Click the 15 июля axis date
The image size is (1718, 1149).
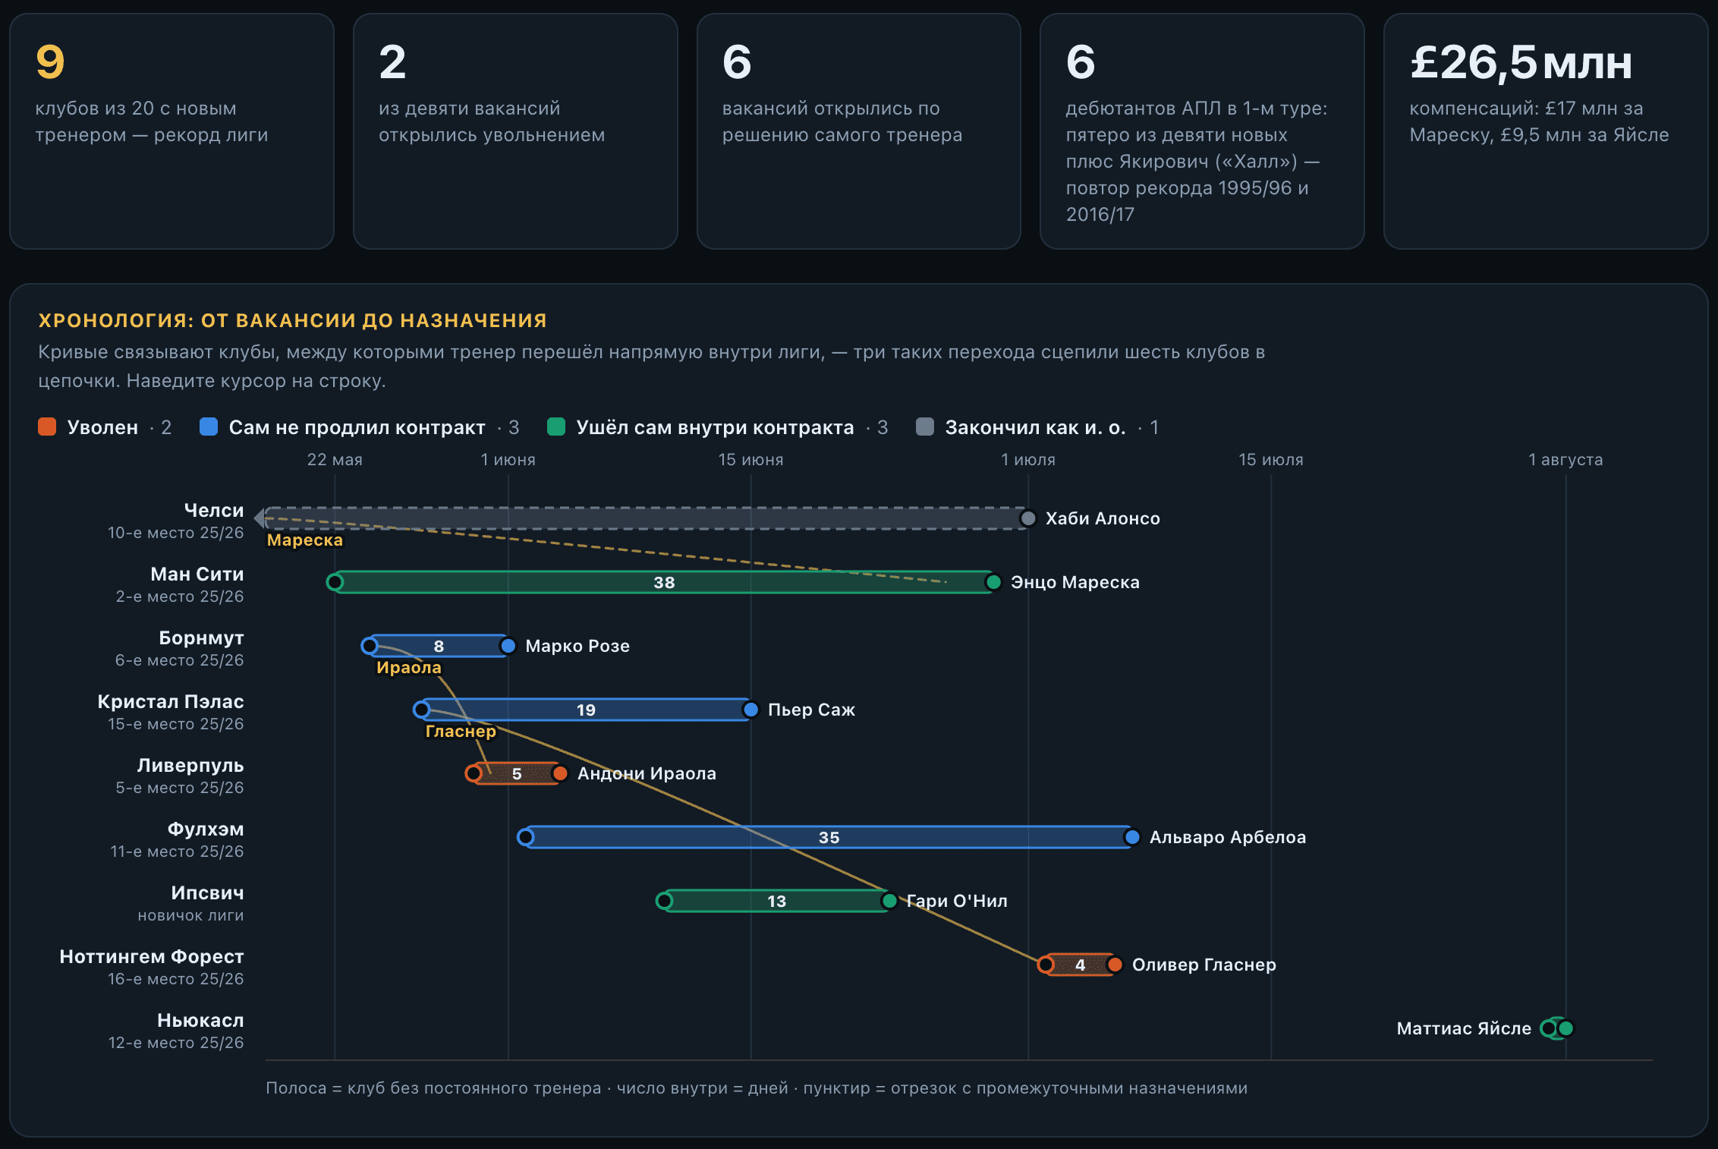tap(1271, 459)
